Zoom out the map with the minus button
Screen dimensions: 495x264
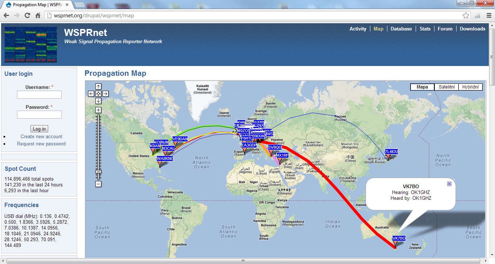click(x=98, y=184)
